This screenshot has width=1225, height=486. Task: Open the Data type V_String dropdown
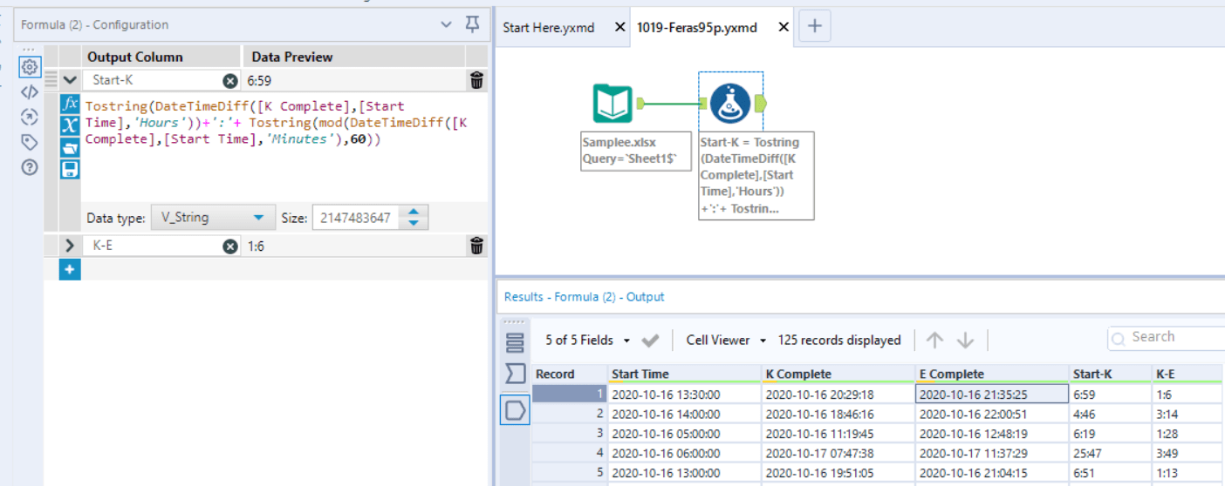pyautogui.click(x=214, y=218)
